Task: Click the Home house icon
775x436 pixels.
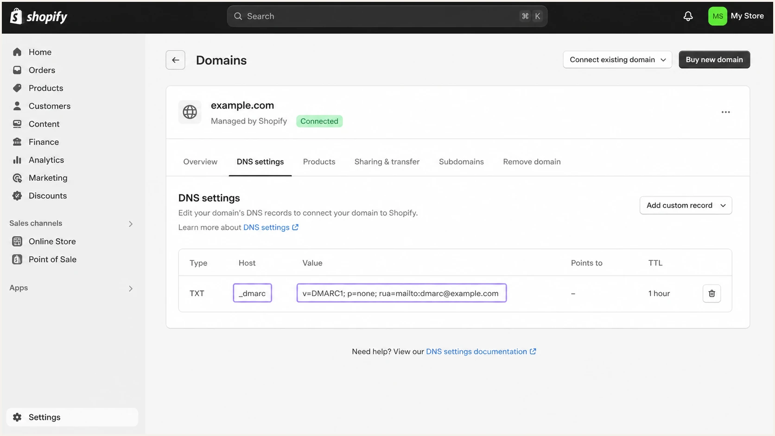Action: [17, 52]
